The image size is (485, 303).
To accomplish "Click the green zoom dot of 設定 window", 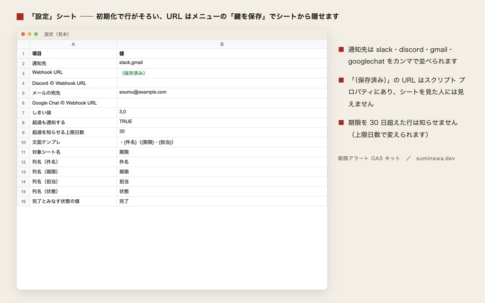I will click(36, 34).
